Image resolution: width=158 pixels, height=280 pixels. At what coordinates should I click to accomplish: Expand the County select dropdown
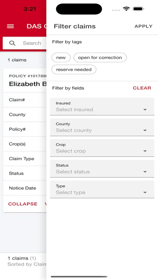click(102, 127)
